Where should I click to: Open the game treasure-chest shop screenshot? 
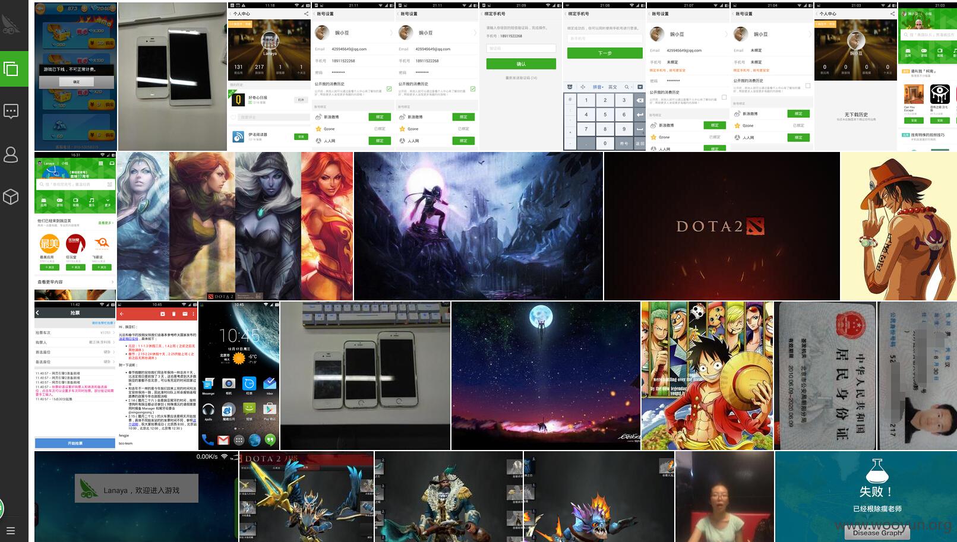pyautogui.click(x=75, y=77)
